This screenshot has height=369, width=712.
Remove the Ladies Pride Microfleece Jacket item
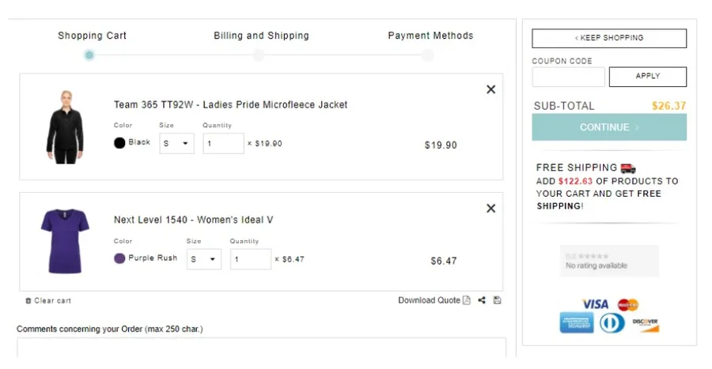(x=490, y=89)
